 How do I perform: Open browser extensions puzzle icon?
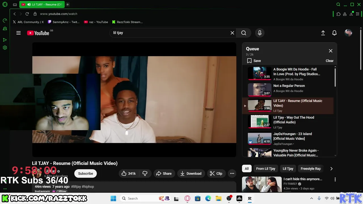click(338, 14)
